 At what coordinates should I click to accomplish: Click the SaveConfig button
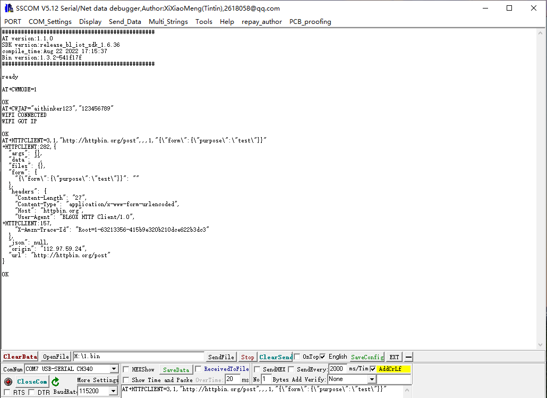tap(367, 357)
